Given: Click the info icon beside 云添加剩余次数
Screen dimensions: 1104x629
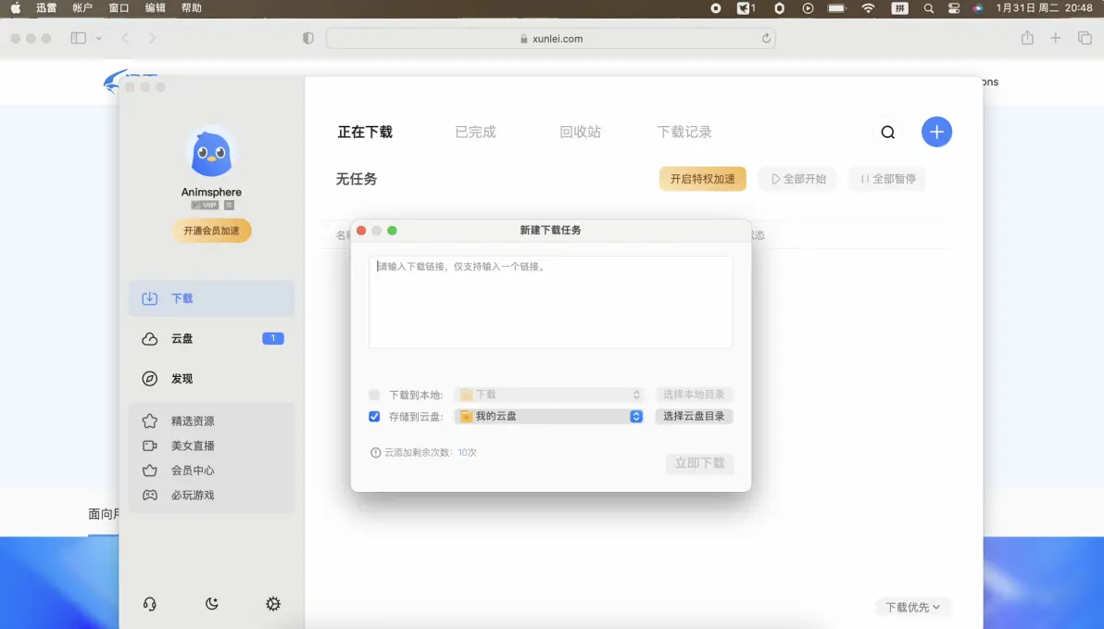Looking at the screenshot, I should pos(375,452).
